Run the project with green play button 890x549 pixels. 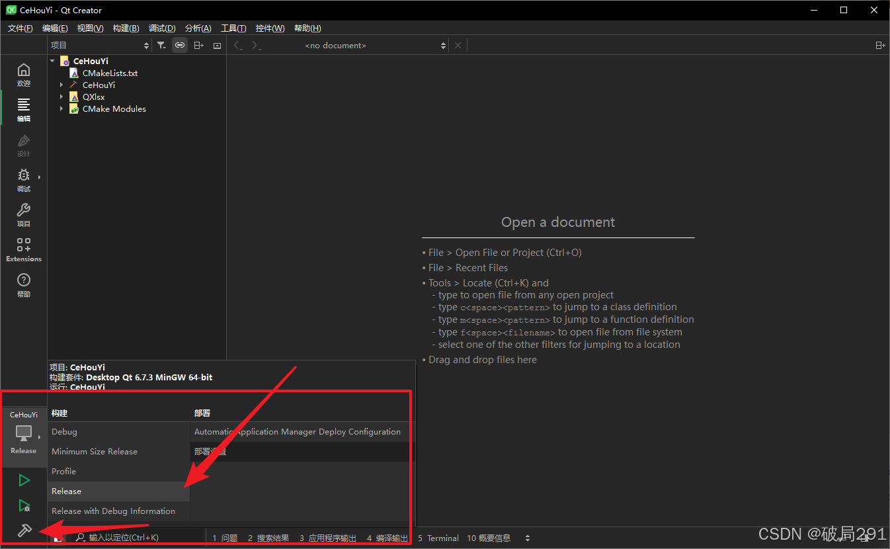[24, 480]
